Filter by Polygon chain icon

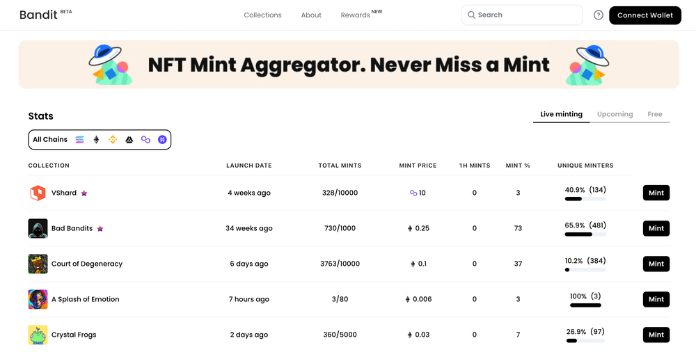(x=145, y=140)
